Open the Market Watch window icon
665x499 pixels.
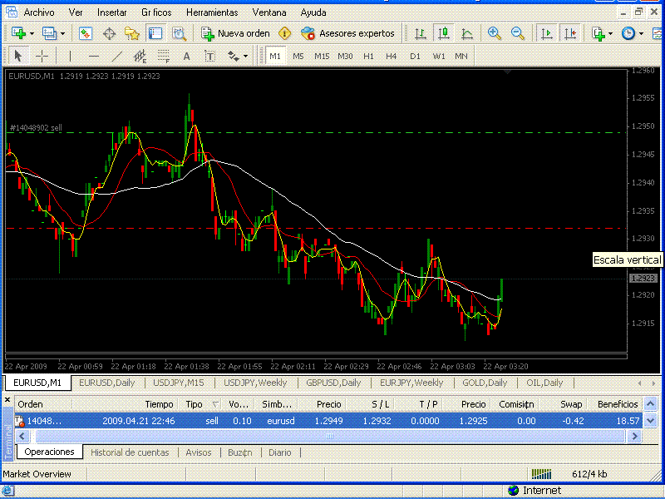(x=86, y=33)
